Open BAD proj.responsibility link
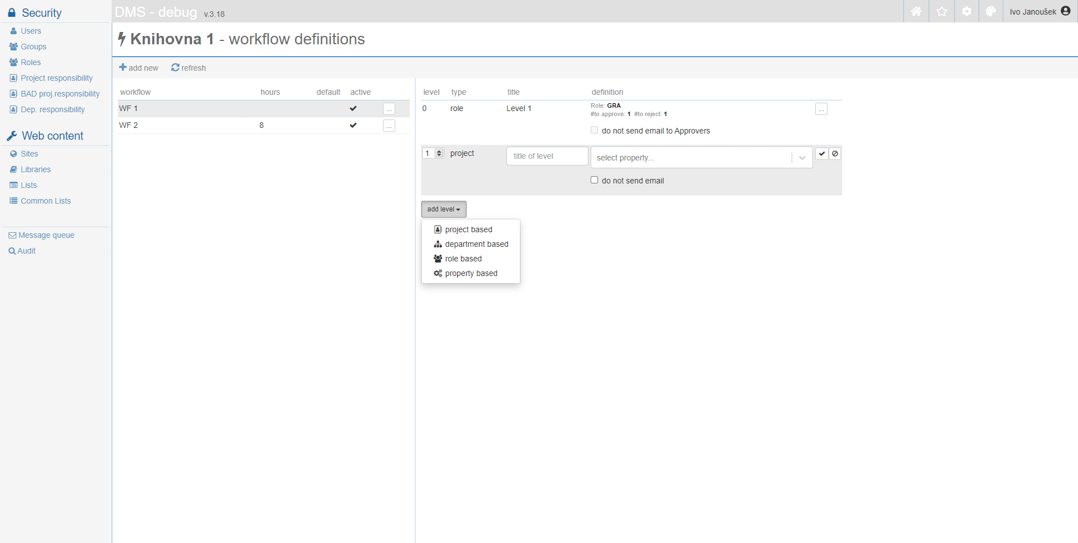Screen dimensions: 1078x543 click(x=60, y=94)
